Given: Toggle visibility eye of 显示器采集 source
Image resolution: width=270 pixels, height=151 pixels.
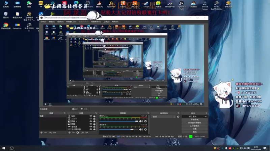Looking at the screenshot, I should click(x=91, y=129).
